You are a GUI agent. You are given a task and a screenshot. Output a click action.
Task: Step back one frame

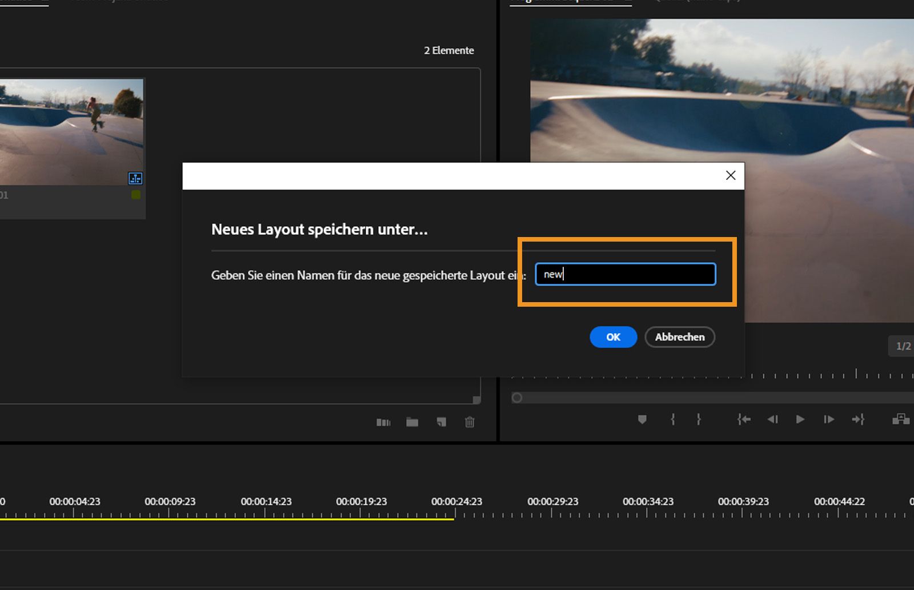pyautogui.click(x=772, y=420)
